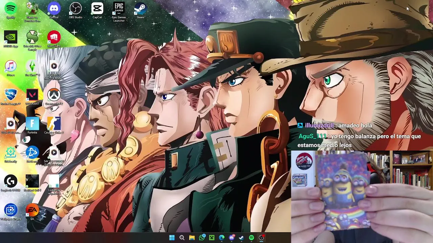Click the webcam overlay showing Minions card
This screenshot has height=243, width=433.
pyautogui.click(x=362, y=196)
